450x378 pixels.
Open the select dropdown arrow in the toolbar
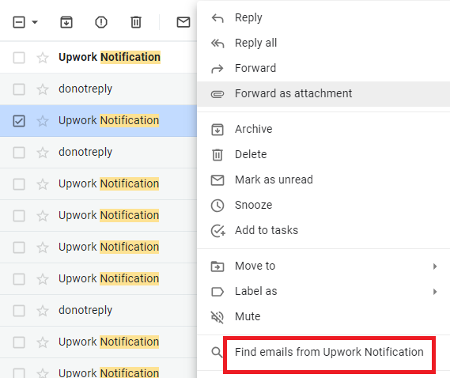[x=35, y=22]
